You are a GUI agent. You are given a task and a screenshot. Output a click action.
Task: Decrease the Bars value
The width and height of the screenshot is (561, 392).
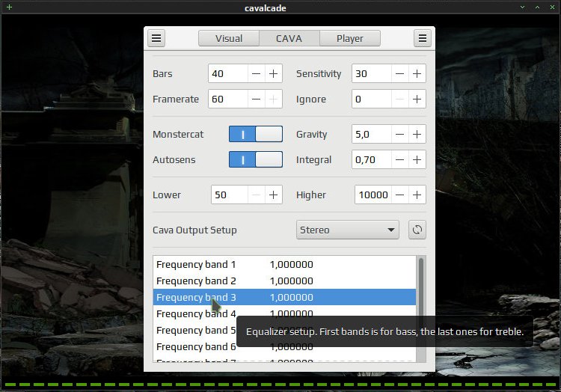tap(256, 73)
